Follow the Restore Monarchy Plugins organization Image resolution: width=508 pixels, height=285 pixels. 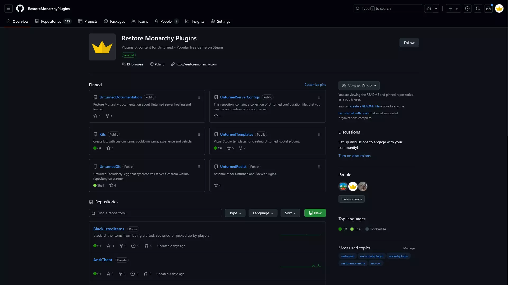point(409,43)
